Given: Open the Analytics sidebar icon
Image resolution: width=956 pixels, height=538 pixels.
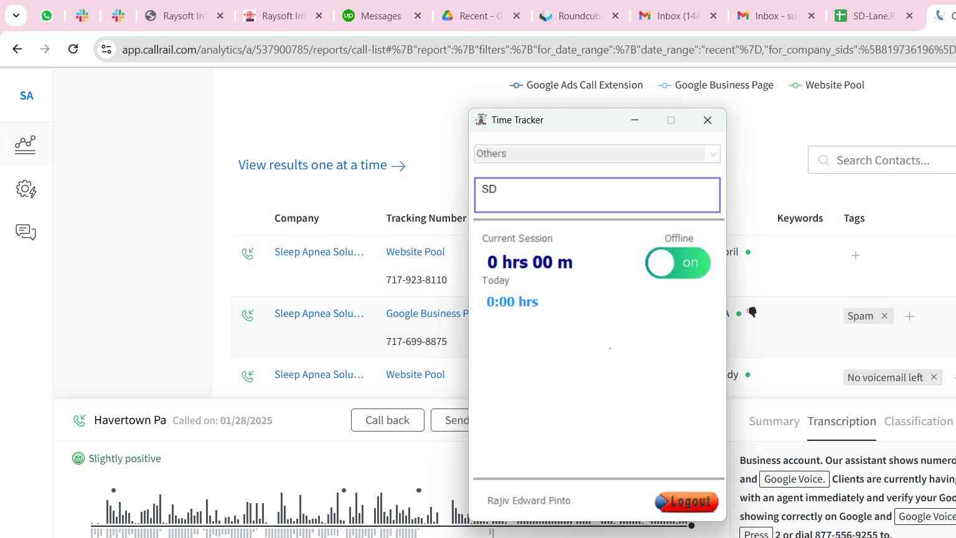Looking at the screenshot, I should pyautogui.click(x=26, y=144).
